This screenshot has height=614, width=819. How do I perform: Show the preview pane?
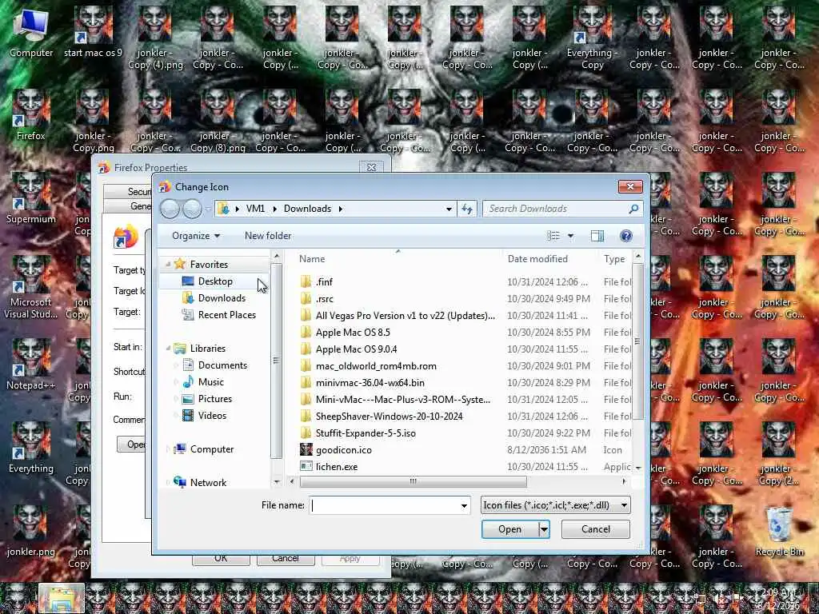click(x=597, y=236)
